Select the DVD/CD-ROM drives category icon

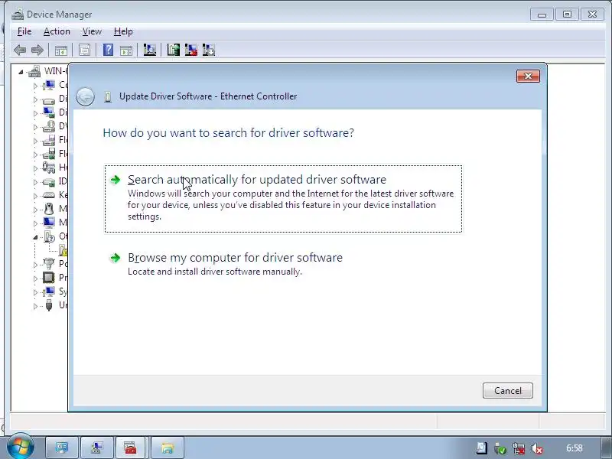[49, 126]
